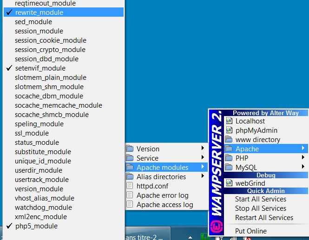The height and width of the screenshot is (240, 309).
Task: Expand the PHP submenu arrow
Action: pos(303,157)
